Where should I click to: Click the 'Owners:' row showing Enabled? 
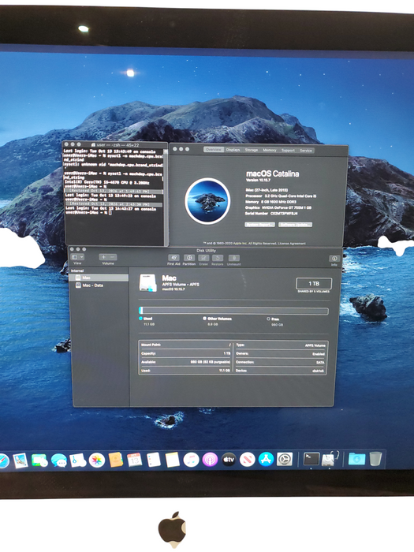point(280,354)
